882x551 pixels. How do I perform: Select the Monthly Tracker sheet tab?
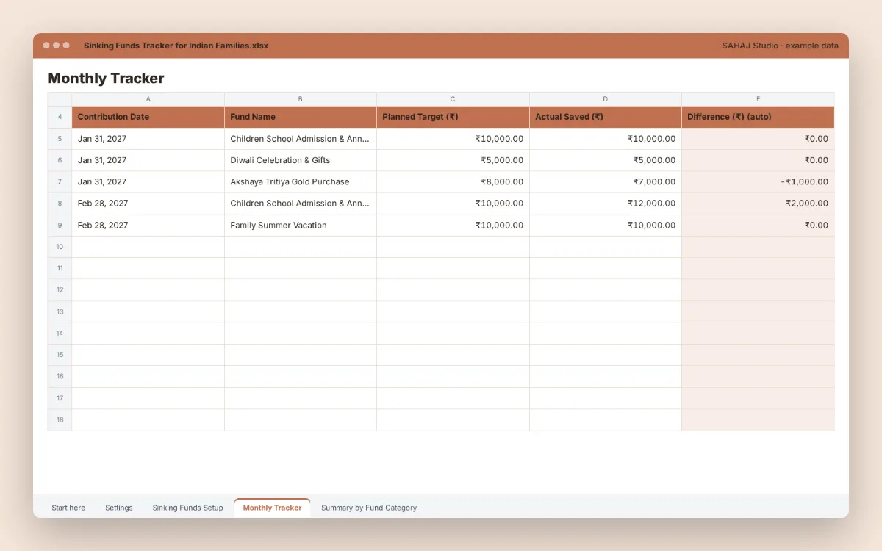272,508
